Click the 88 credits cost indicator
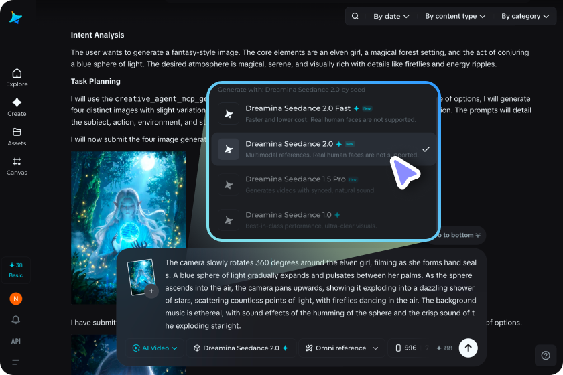563x375 pixels. [444, 348]
